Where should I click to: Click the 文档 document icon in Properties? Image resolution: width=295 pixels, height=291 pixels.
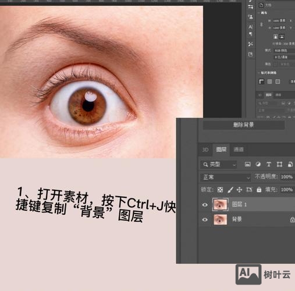tap(261, 5)
